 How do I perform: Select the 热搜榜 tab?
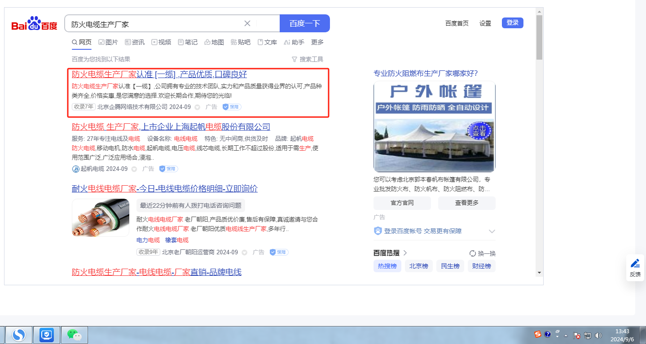click(x=387, y=266)
